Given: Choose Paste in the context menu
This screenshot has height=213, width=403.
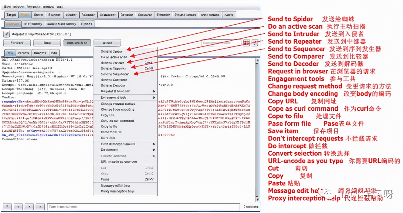Looking at the screenshot, I should pos(125,179).
